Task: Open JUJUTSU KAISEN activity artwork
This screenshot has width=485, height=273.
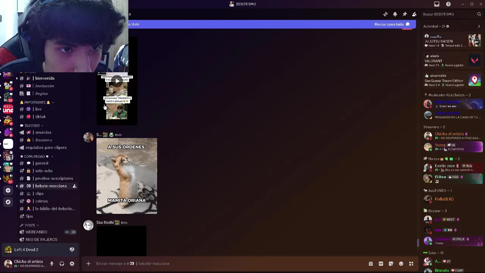Action: pos(474,41)
